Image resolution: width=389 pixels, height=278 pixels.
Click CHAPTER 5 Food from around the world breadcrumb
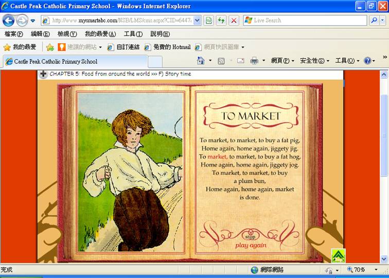tap(100, 74)
